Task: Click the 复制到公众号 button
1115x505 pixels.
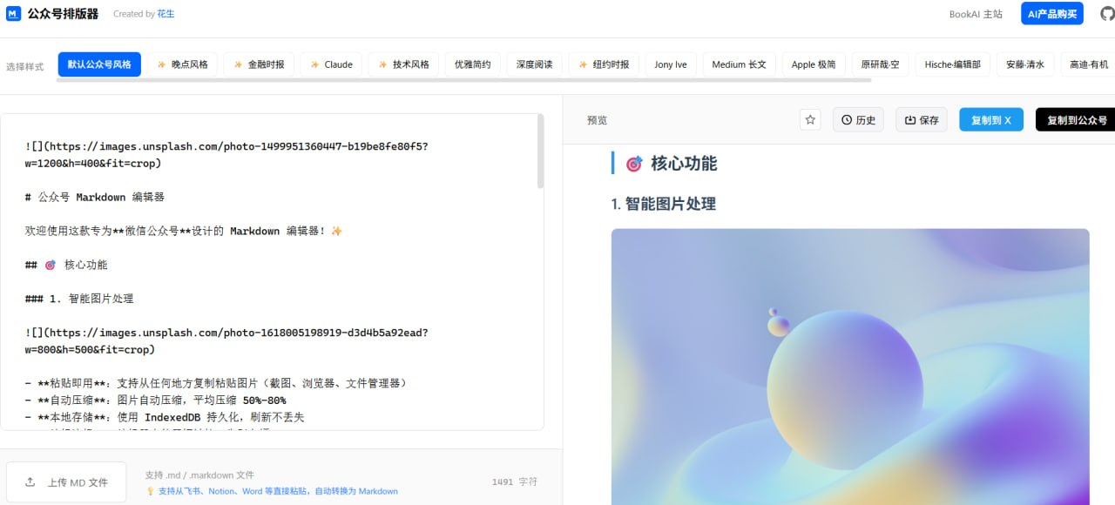Action: tap(1076, 120)
